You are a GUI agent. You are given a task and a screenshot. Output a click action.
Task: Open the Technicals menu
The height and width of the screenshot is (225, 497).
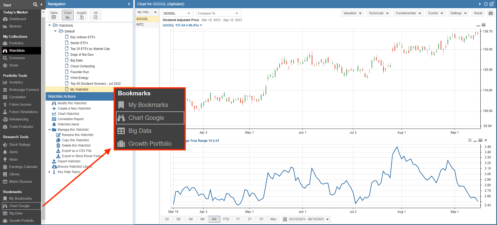coord(379,13)
